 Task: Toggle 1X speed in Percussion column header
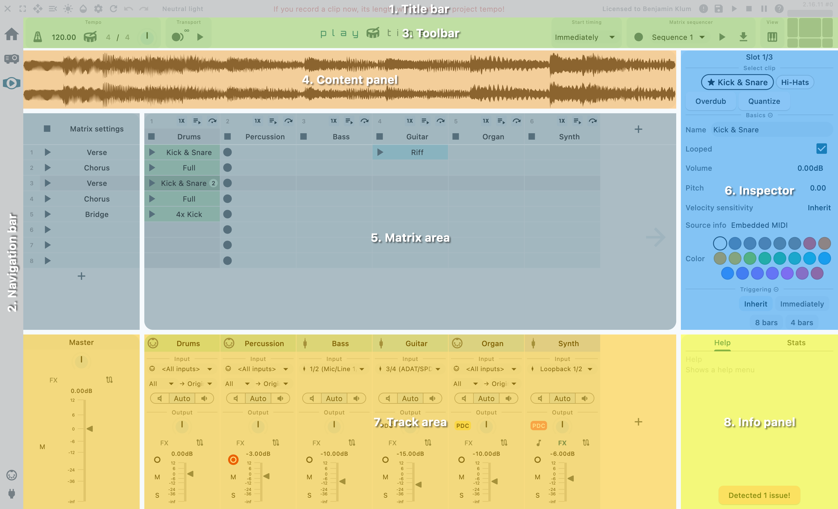click(258, 121)
